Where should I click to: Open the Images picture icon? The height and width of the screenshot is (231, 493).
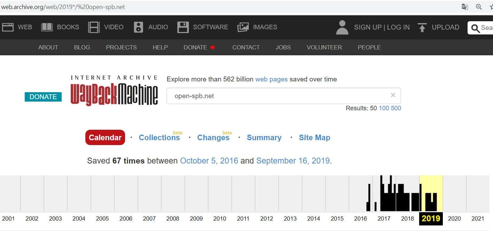243,27
